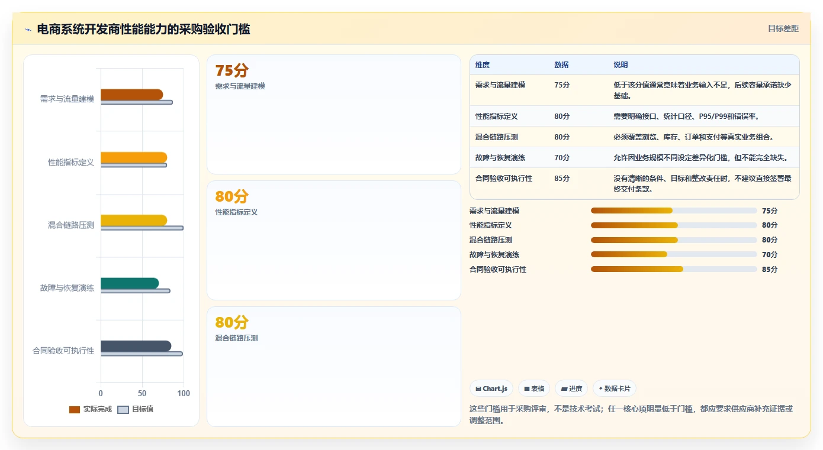Viewport: 823px width, 450px height.
Task: Click the lightning icon beside the page title
Action: pos(28,30)
